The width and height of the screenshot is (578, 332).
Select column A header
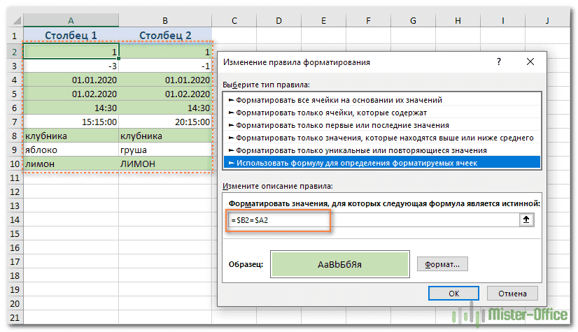point(71,20)
